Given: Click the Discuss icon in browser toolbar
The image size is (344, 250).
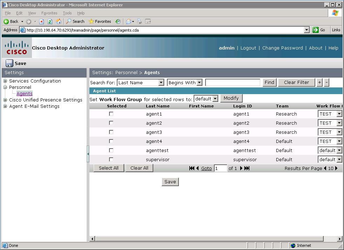Looking at the screenshot, I should [x=148, y=21].
